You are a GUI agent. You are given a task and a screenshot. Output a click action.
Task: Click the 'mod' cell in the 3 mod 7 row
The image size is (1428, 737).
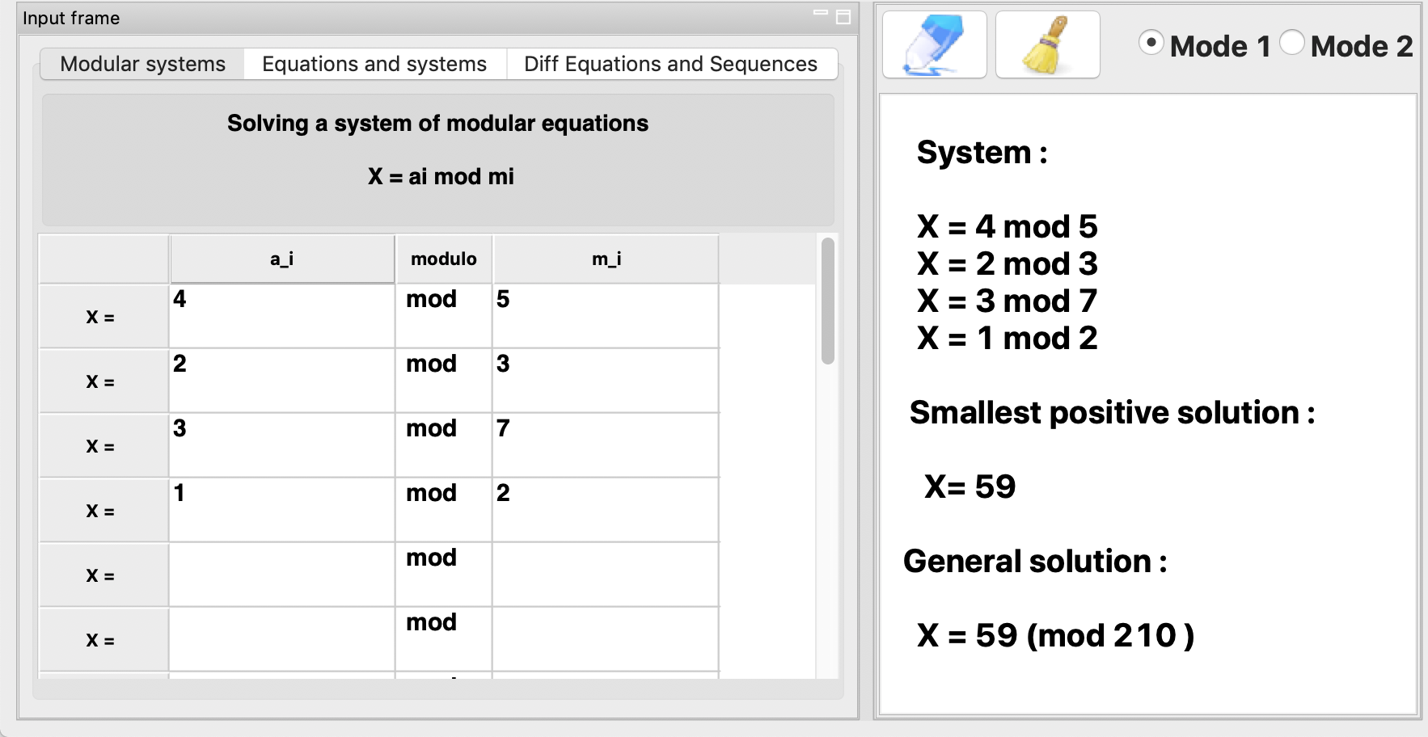coord(443,445)
